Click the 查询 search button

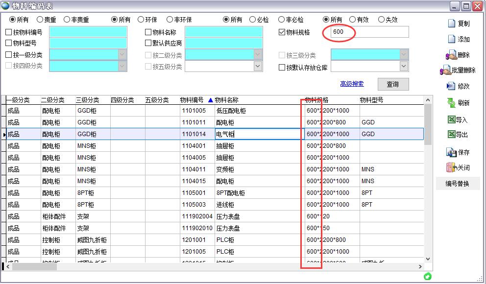pyautogui.click(x=393, y=84)
